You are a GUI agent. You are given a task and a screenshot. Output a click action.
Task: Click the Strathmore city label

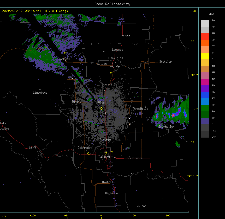pos(135,158)
